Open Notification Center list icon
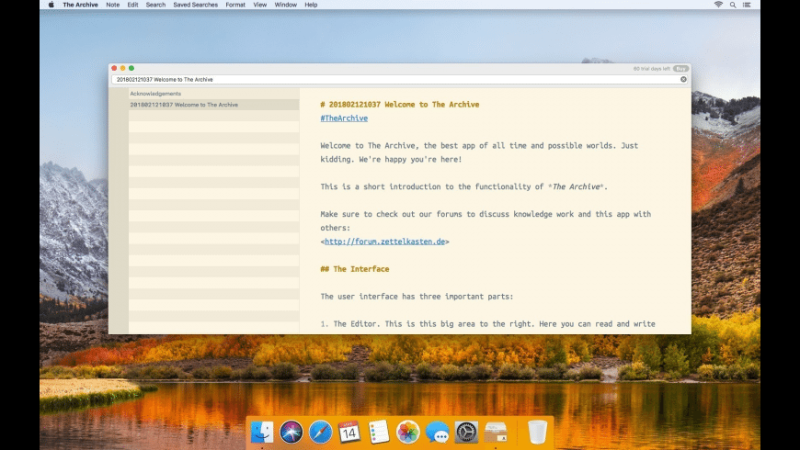Screen dimensions: 800x450 [747, 5]
